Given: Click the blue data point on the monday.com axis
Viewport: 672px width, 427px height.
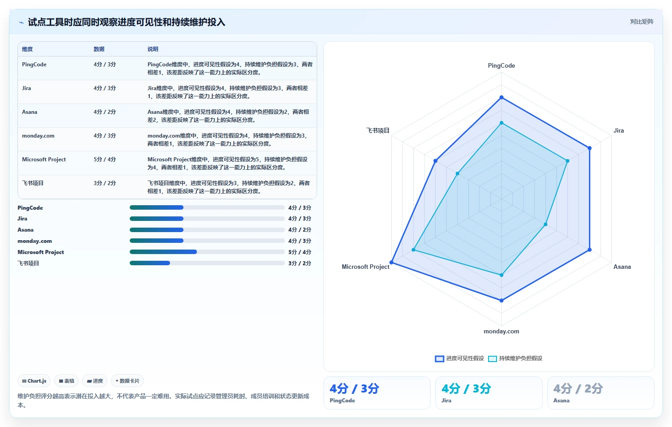Looking at the screenshot, I should pyautogui.click(x=502, y=300).
